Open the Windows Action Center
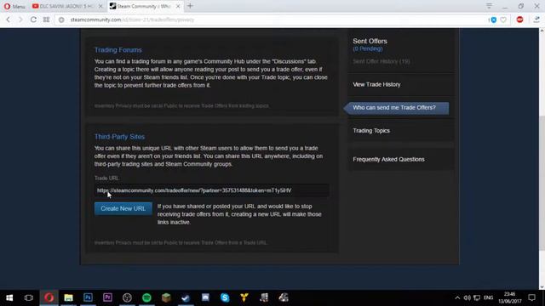 click(531, 297)
